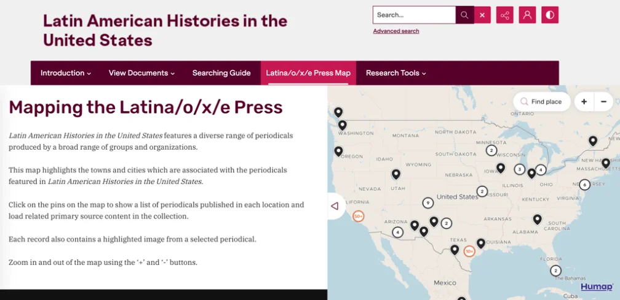
Task: Click the orange 50+ cluster in California
Action: (358, 216)
